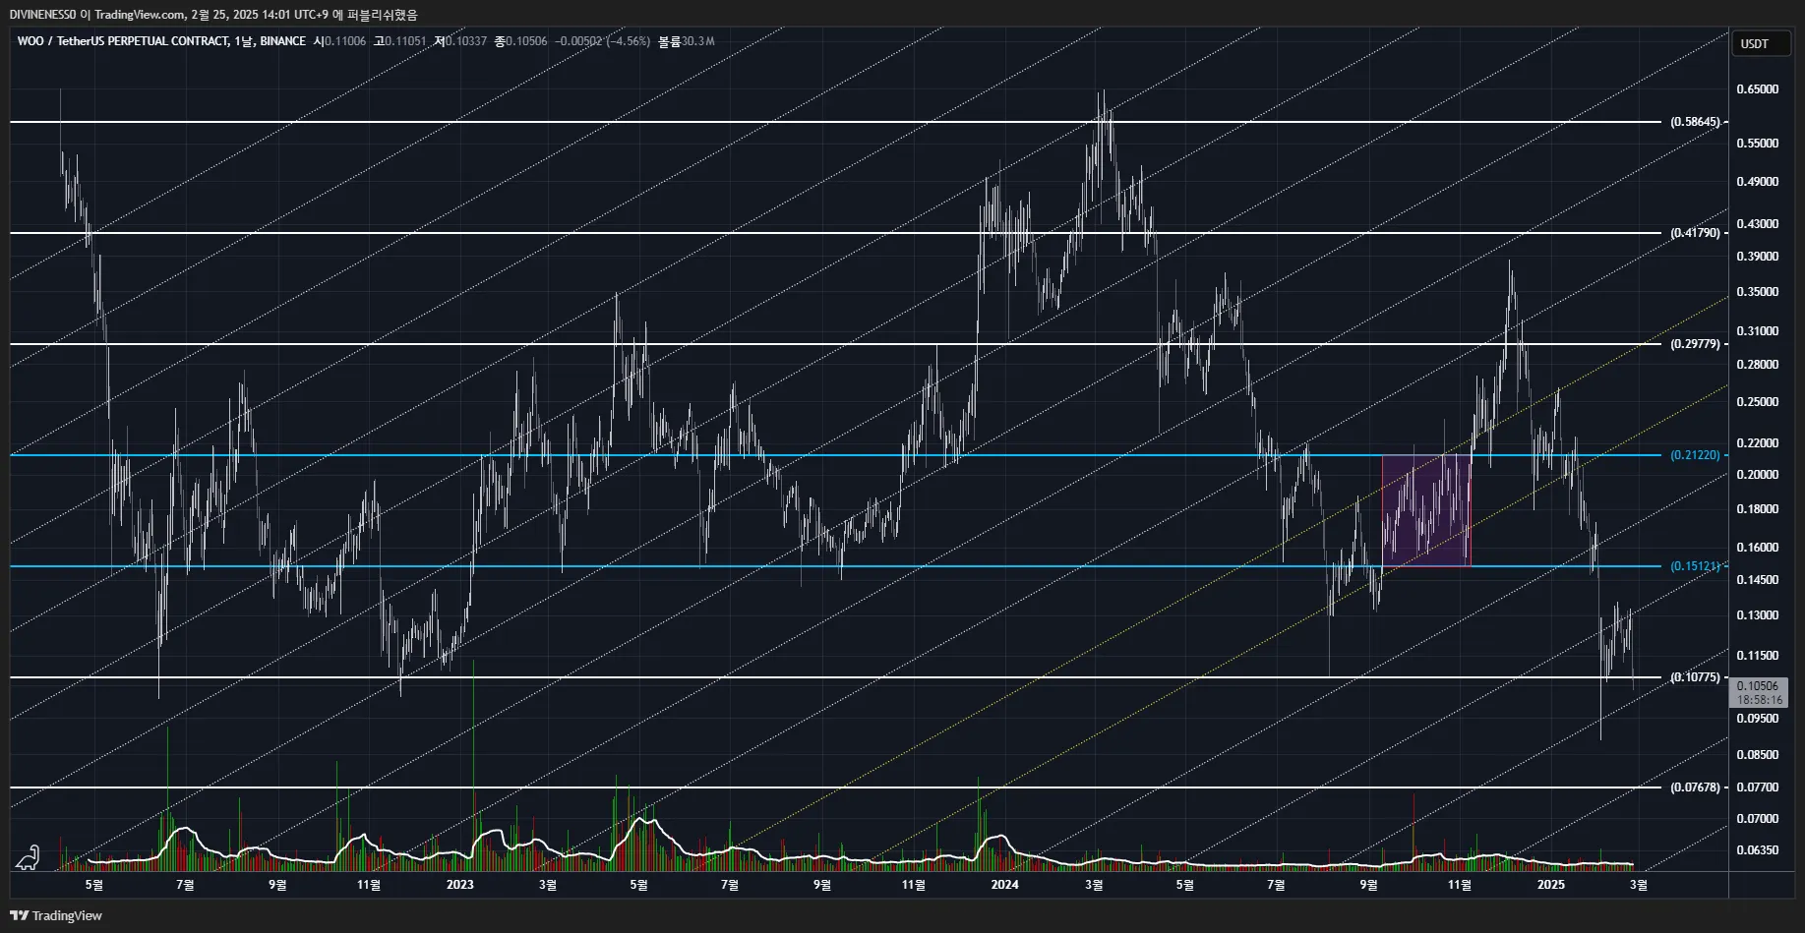Click the change value −0.00502 (−4.56%)
This screenshot has width=1805, height=933.
coord(603,41)
